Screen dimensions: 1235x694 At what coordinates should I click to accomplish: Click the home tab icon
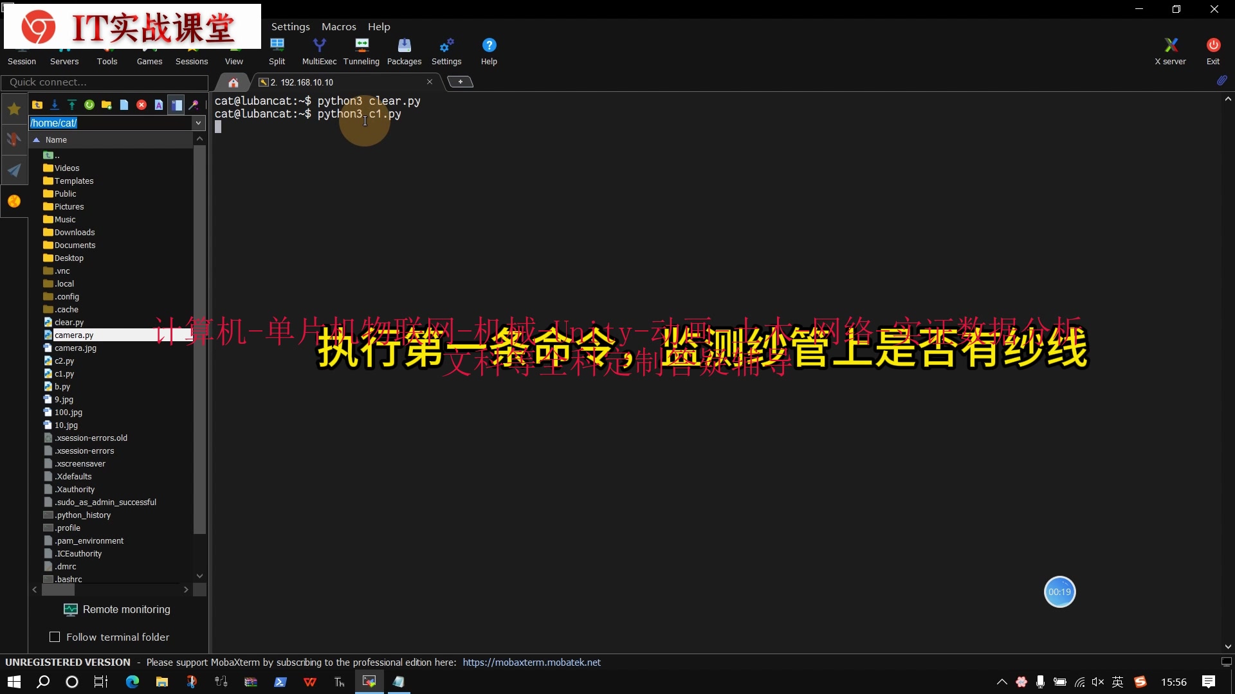coord(233,82)
